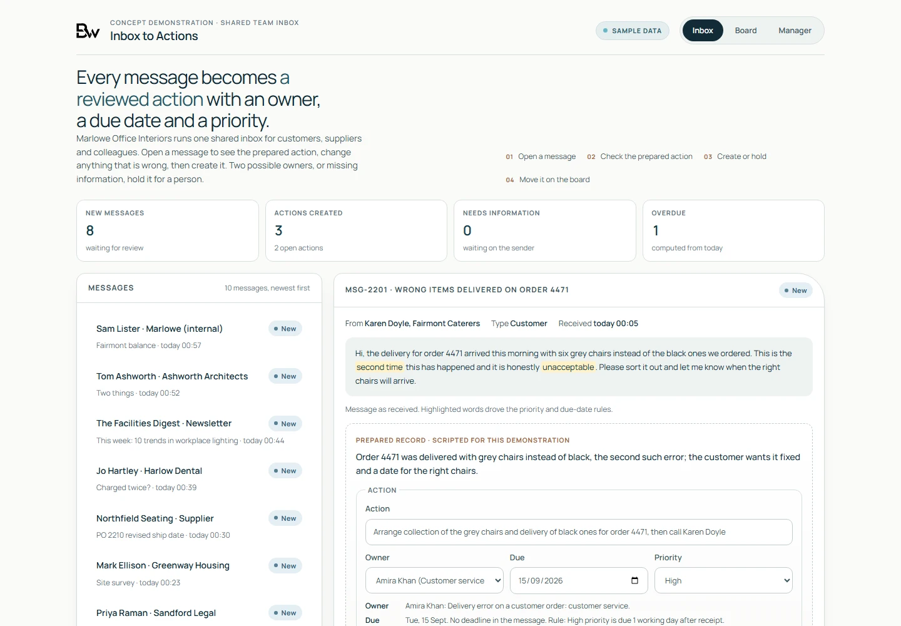Screen dimensions: 901x626
Task: Click the Sample Data badge
Action: tap(633, 31)
